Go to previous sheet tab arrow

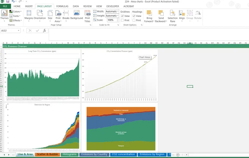coord(4,155)
